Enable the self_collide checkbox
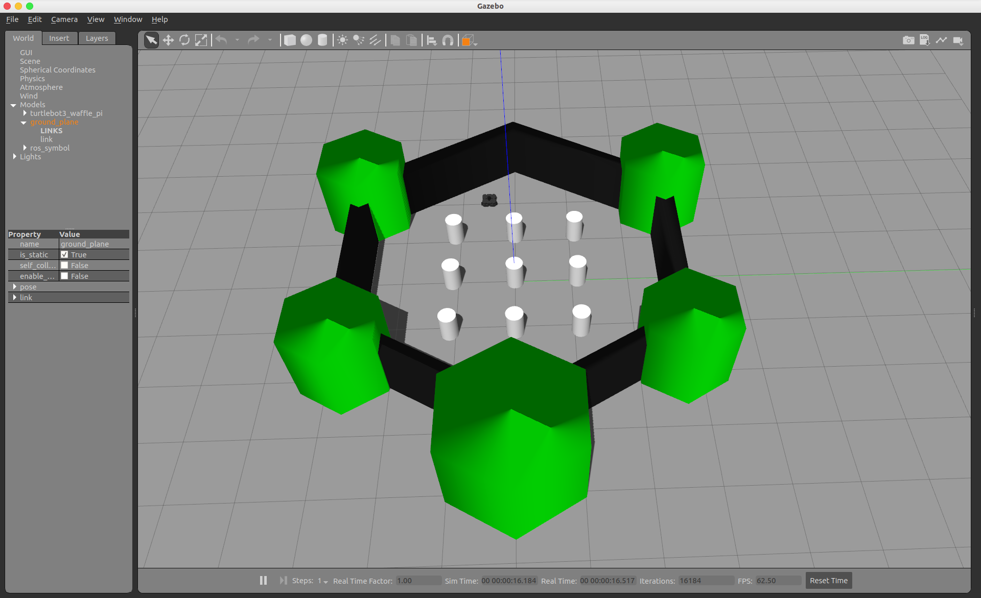981x598 pixels. (64, 265)
